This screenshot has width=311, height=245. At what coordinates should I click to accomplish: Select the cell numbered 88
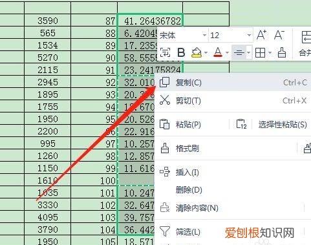[x=94, y=33]
